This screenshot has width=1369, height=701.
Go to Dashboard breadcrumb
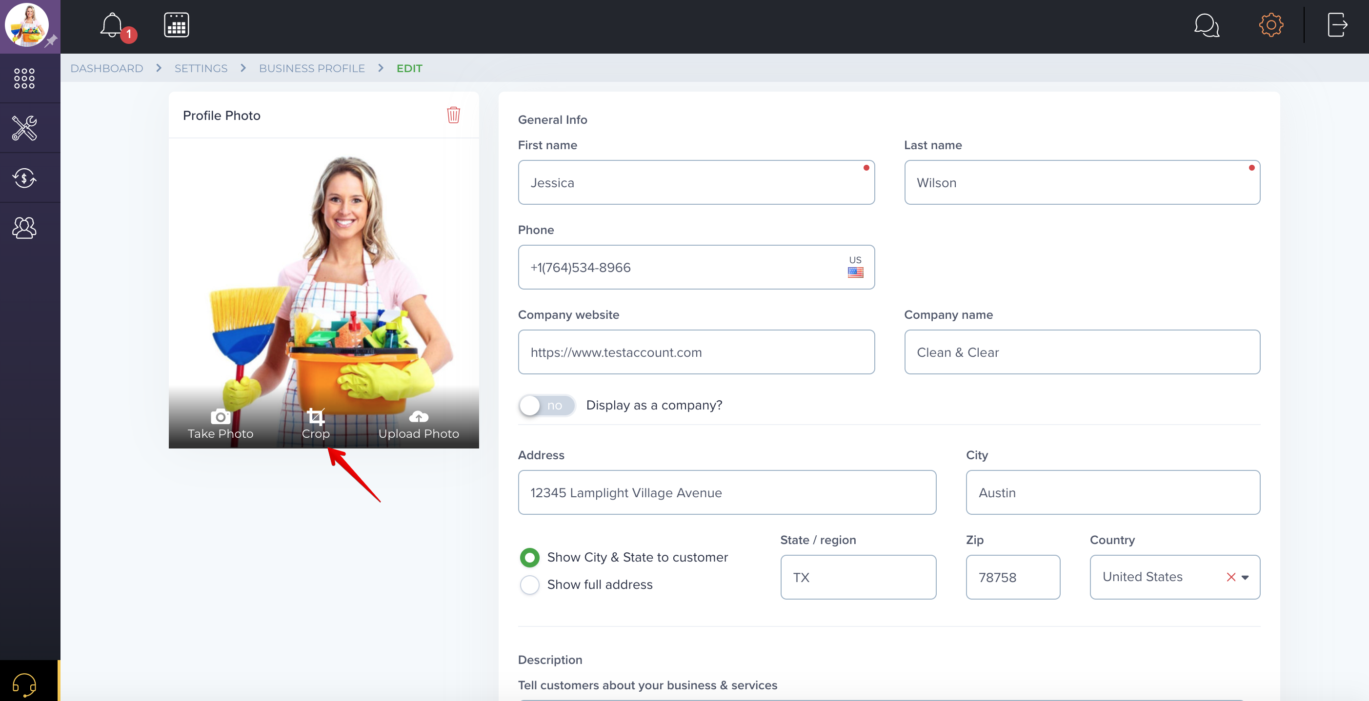[107, 69]
